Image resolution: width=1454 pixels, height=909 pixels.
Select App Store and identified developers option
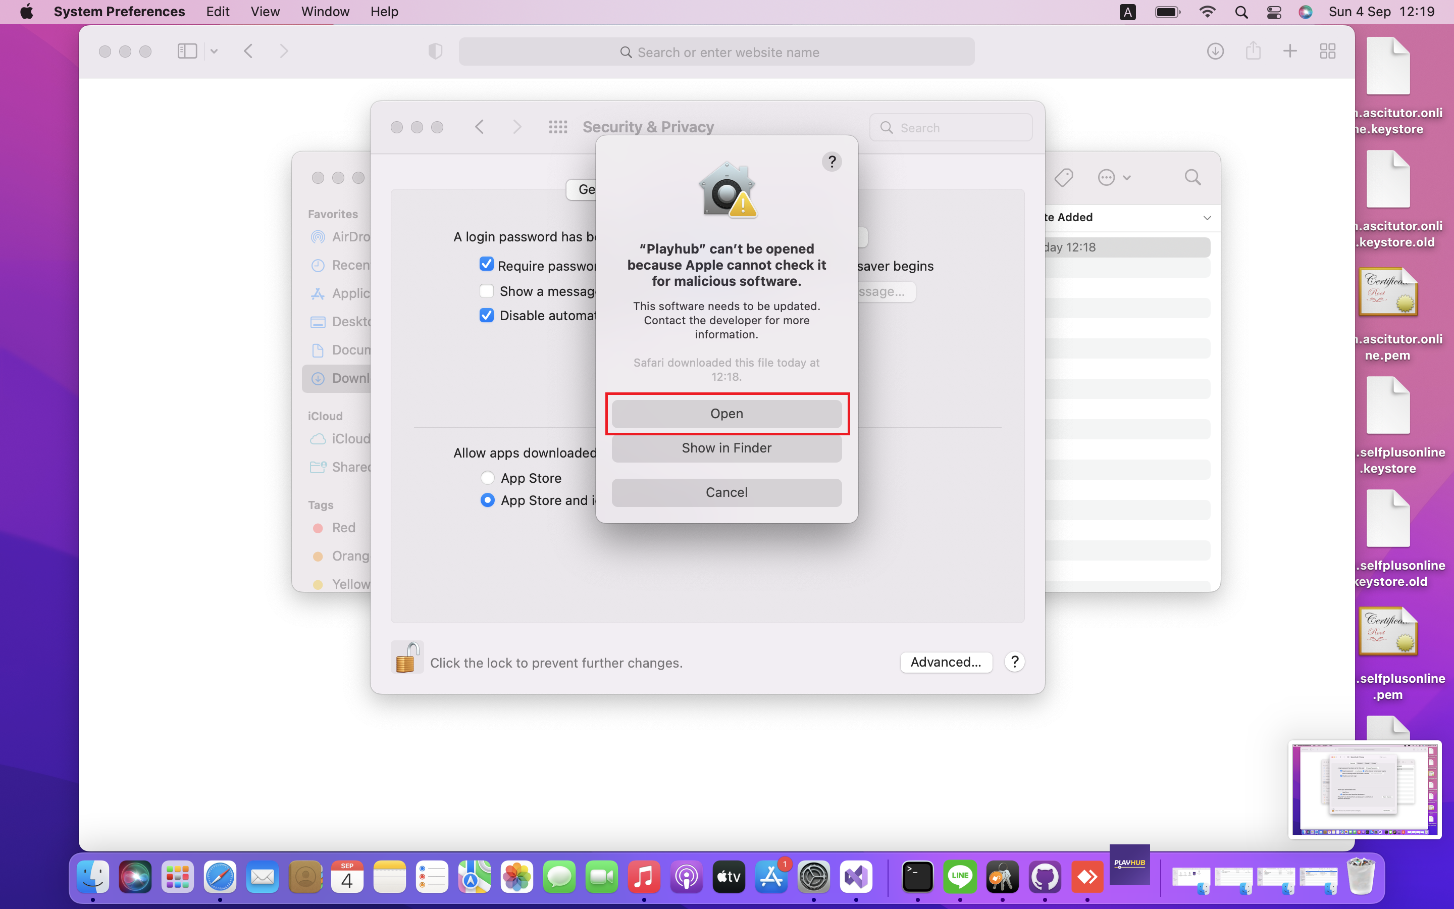[487, 500]
